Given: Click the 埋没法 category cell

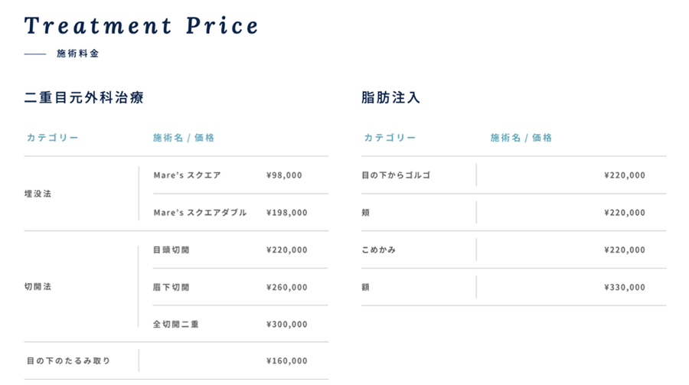Looking at the screenshot, I should pos(38,194).
